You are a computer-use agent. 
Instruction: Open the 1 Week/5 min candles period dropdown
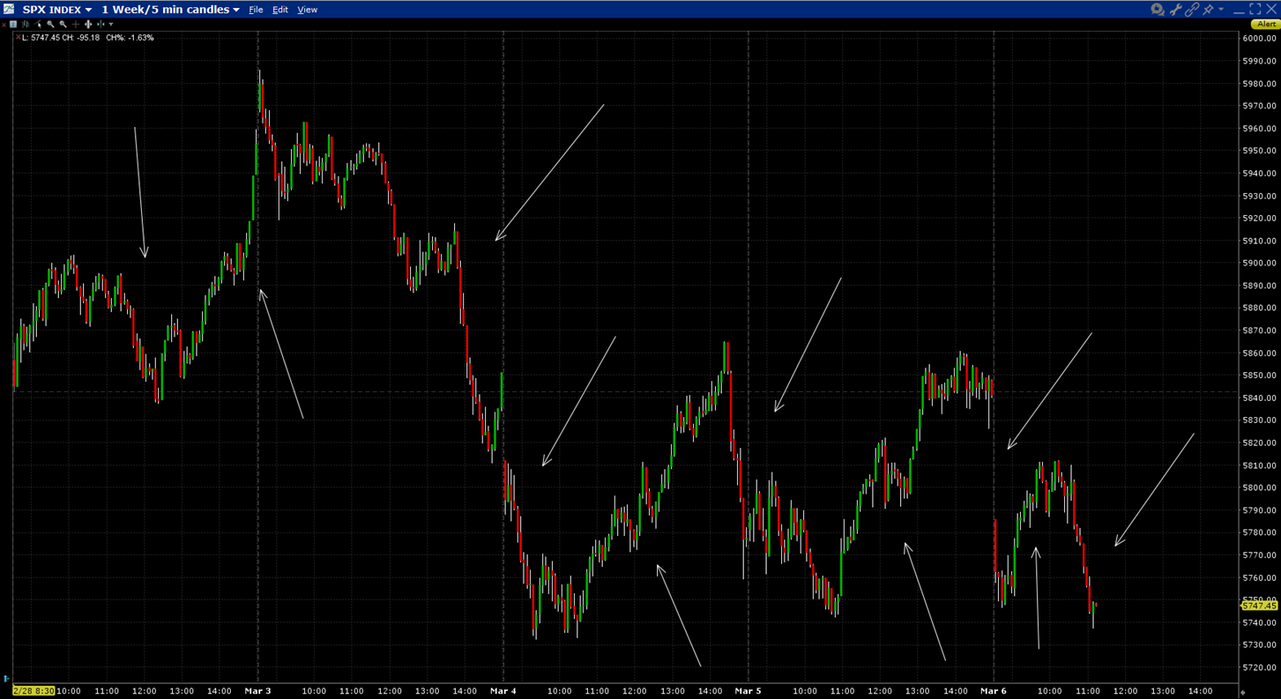(x=171, y=10)
